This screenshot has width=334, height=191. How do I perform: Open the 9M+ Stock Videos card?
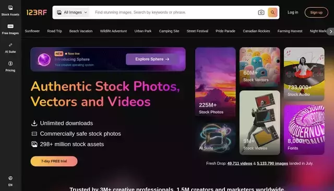[260, 123]
